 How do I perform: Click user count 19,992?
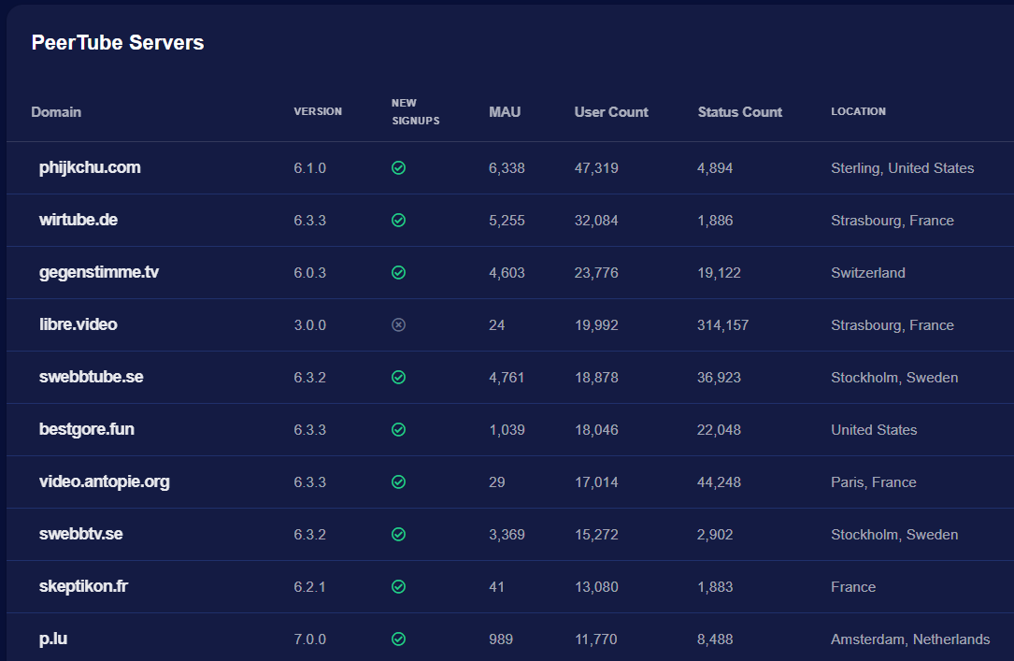pos(596,325)
